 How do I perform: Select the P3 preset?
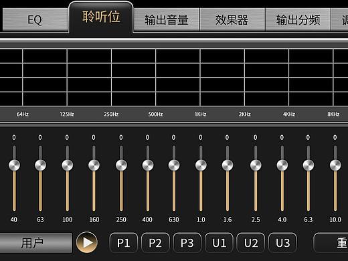[187, 243]
